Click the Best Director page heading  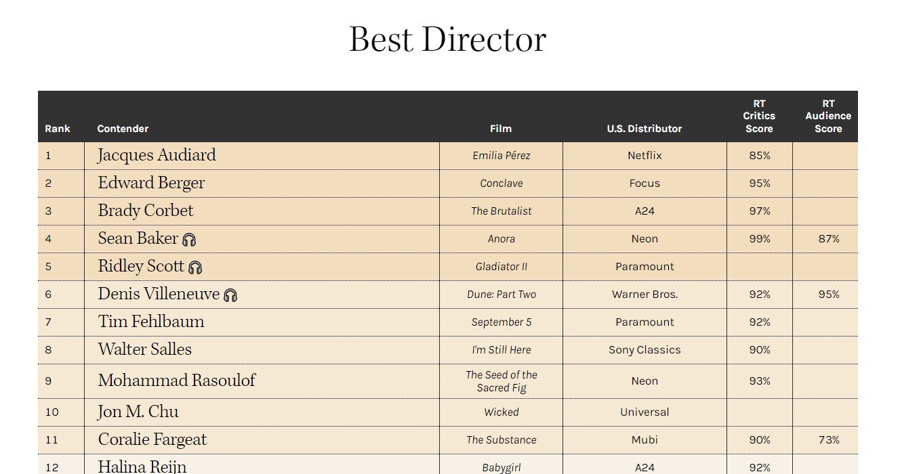coord(447,39)
